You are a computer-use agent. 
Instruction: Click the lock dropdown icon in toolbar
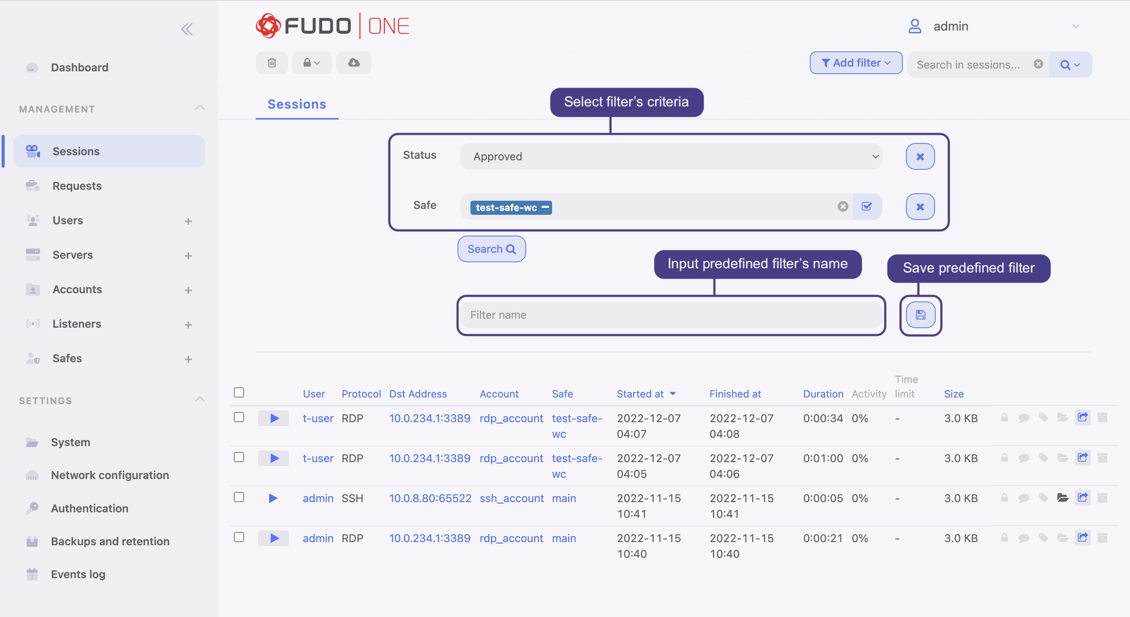pos(311,63)
